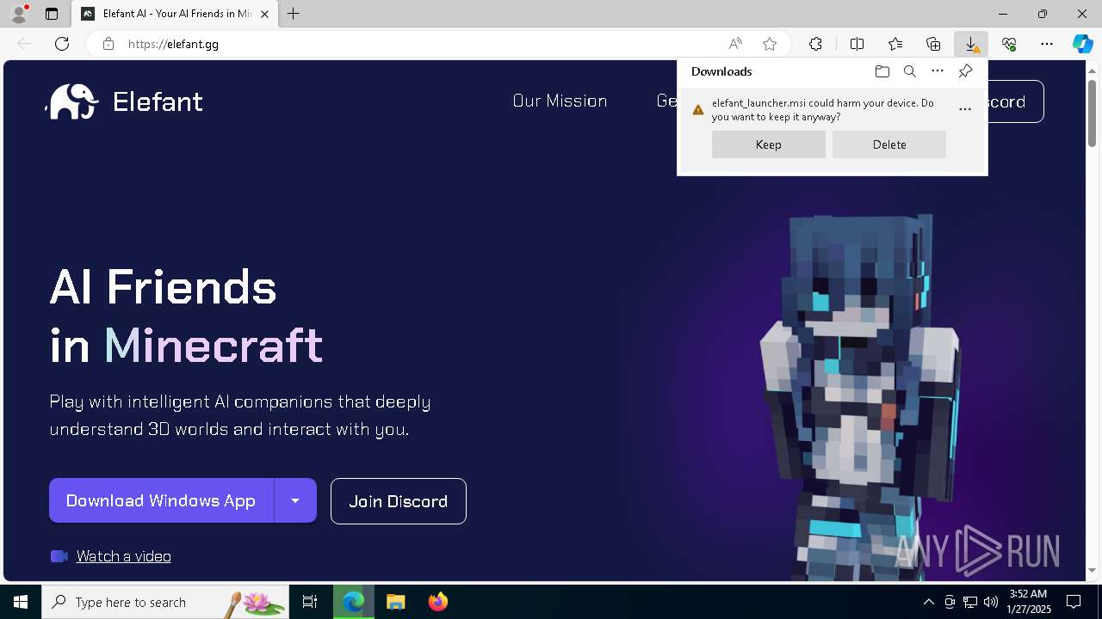1102x619 pixels.
Task: Open the tab actions menu icon
Action: coord(52,14)
